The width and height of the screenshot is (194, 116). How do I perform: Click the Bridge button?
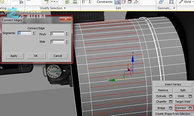[161, 108]
